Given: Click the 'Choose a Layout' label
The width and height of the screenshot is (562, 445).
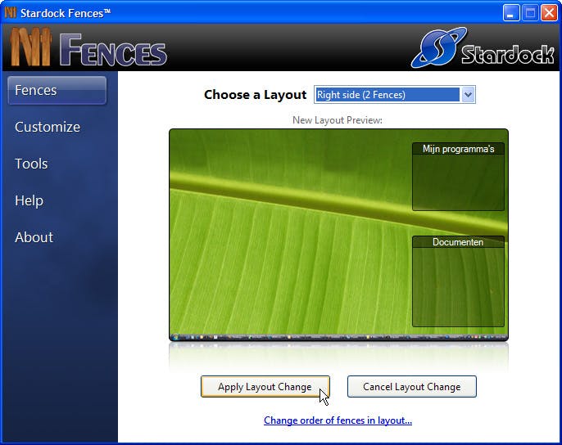Looking at the screenshot, I should click(256, 95).
